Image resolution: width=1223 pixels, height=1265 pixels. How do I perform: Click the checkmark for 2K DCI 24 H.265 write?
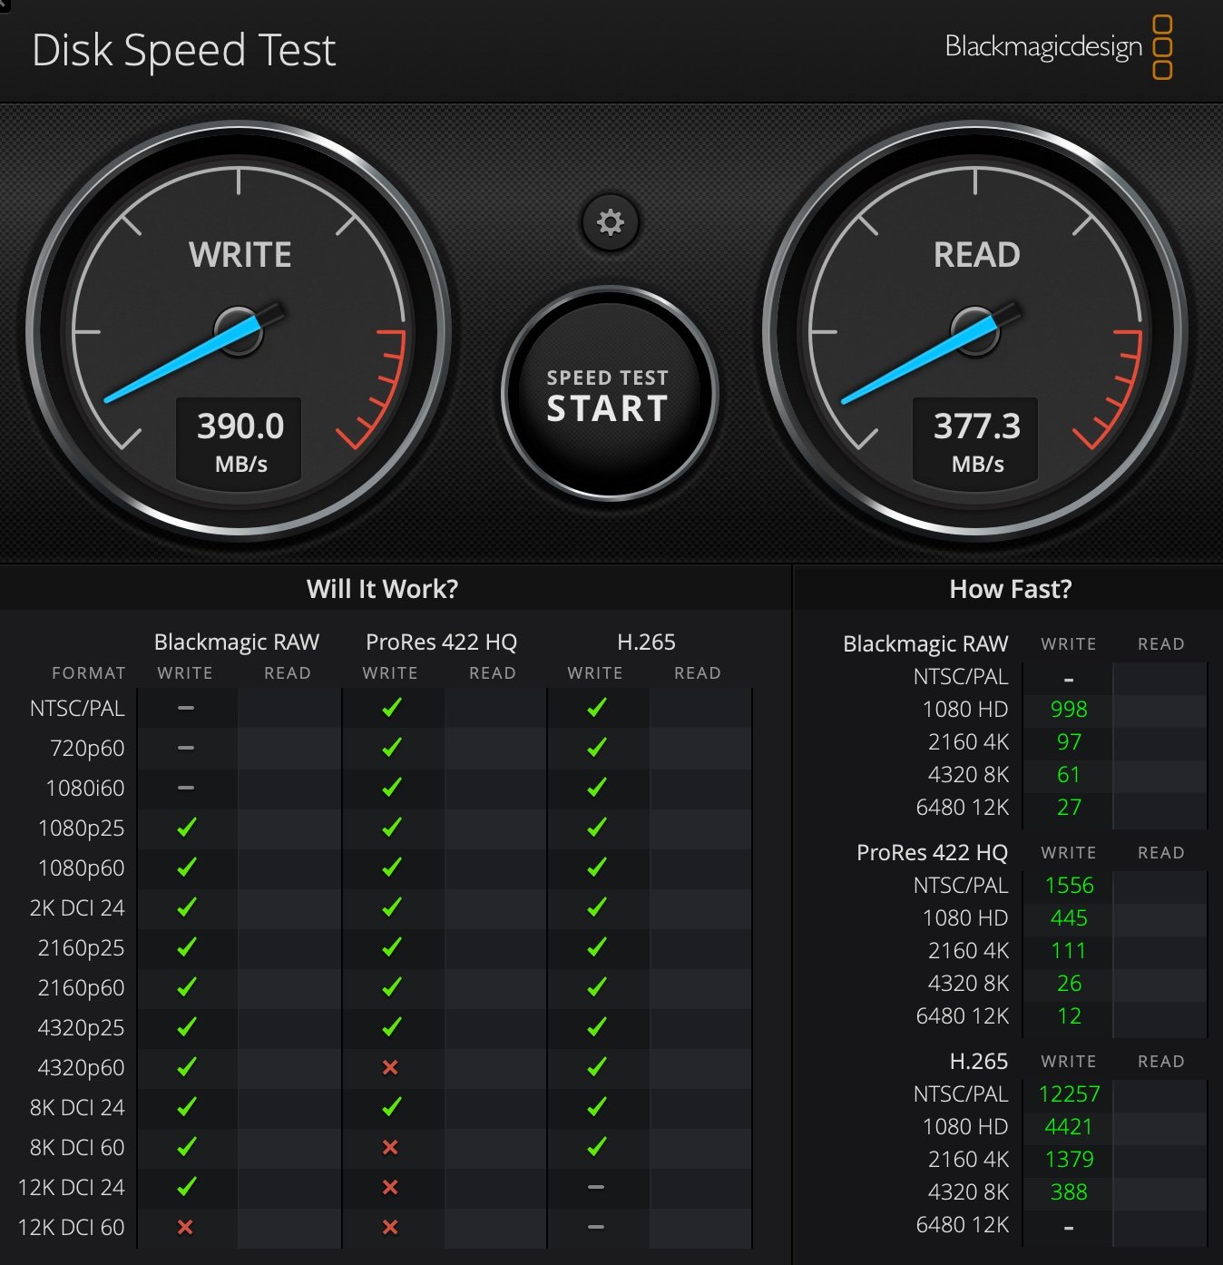[596, 907]
